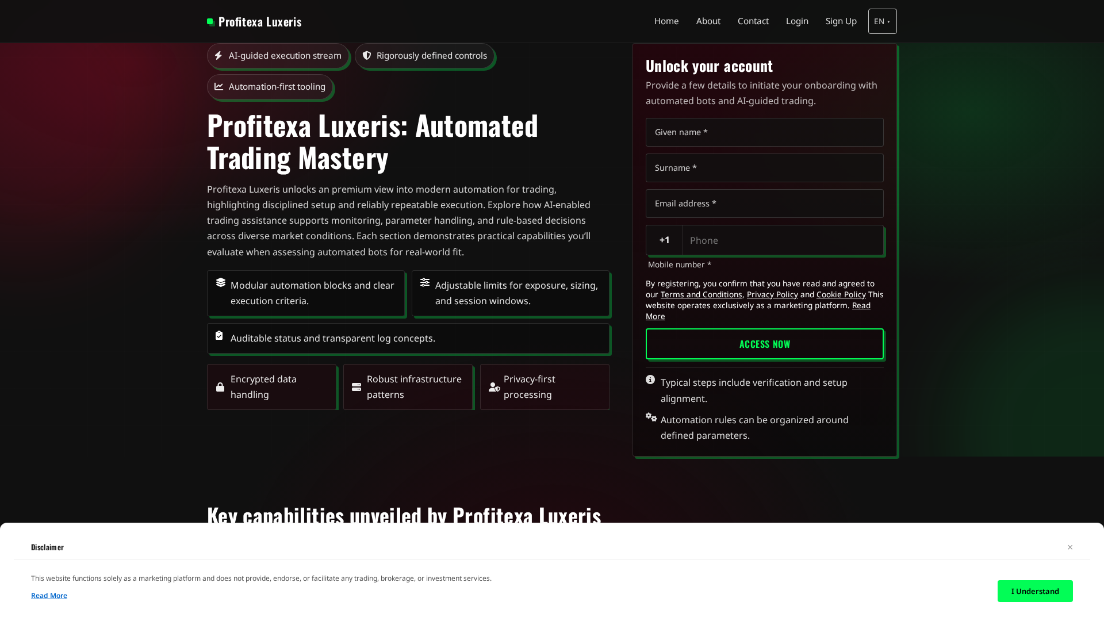Click the filter icon on adjustable limits card
This screenshot has width=1104, height=621.
click(425, 282)
